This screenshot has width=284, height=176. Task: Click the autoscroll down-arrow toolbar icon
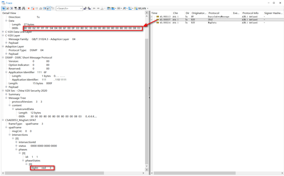(45, 8)
